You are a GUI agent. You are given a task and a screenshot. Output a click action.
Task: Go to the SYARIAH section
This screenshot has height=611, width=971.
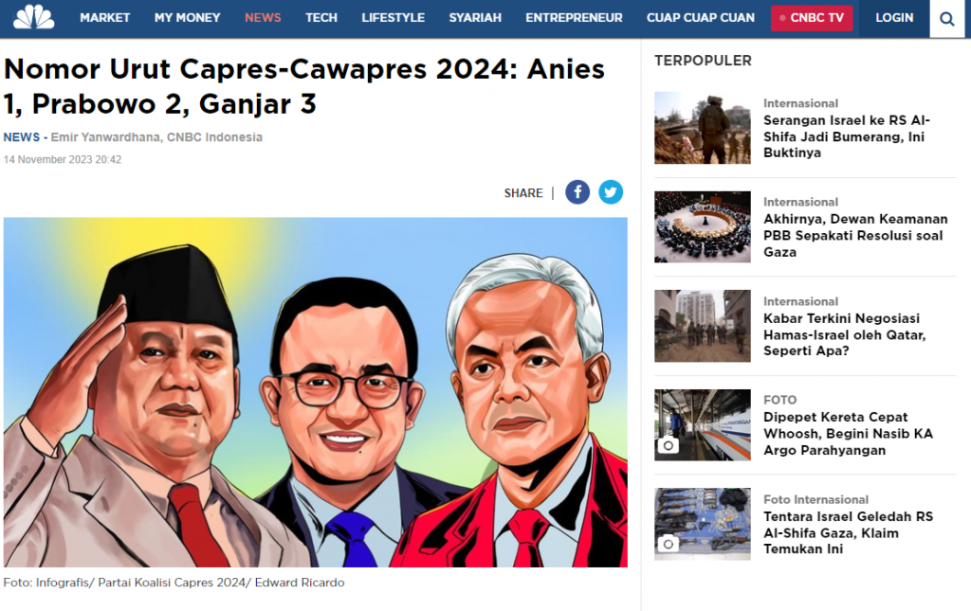click(x=475, y=18)
